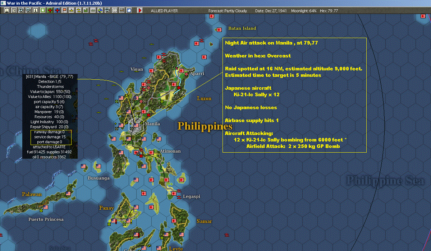Click the Aparri map label
Screen dimensions: 431x251
[197, 73]
